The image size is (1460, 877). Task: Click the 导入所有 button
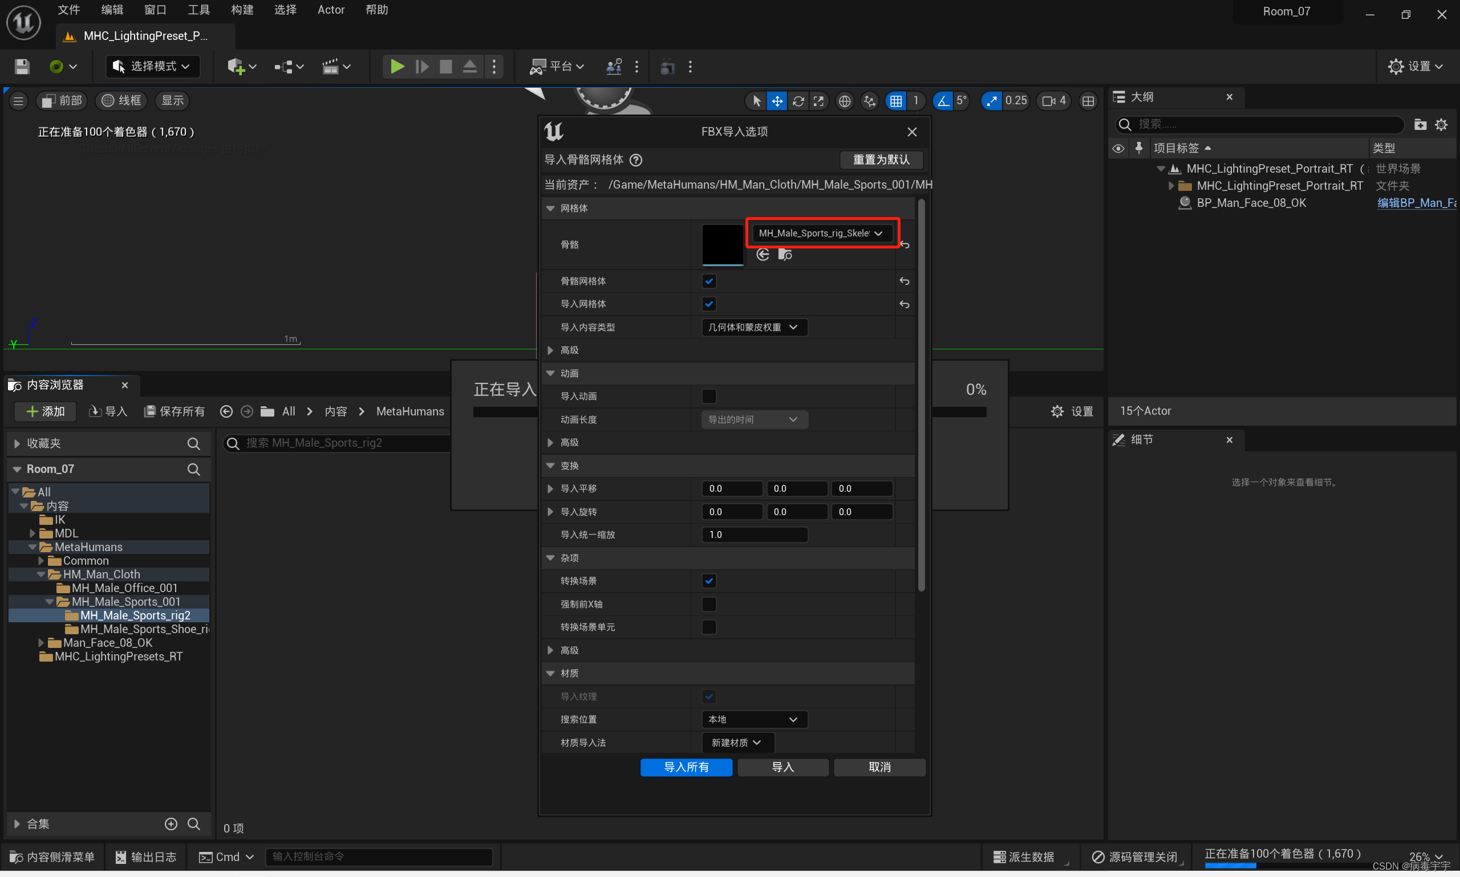686,767
